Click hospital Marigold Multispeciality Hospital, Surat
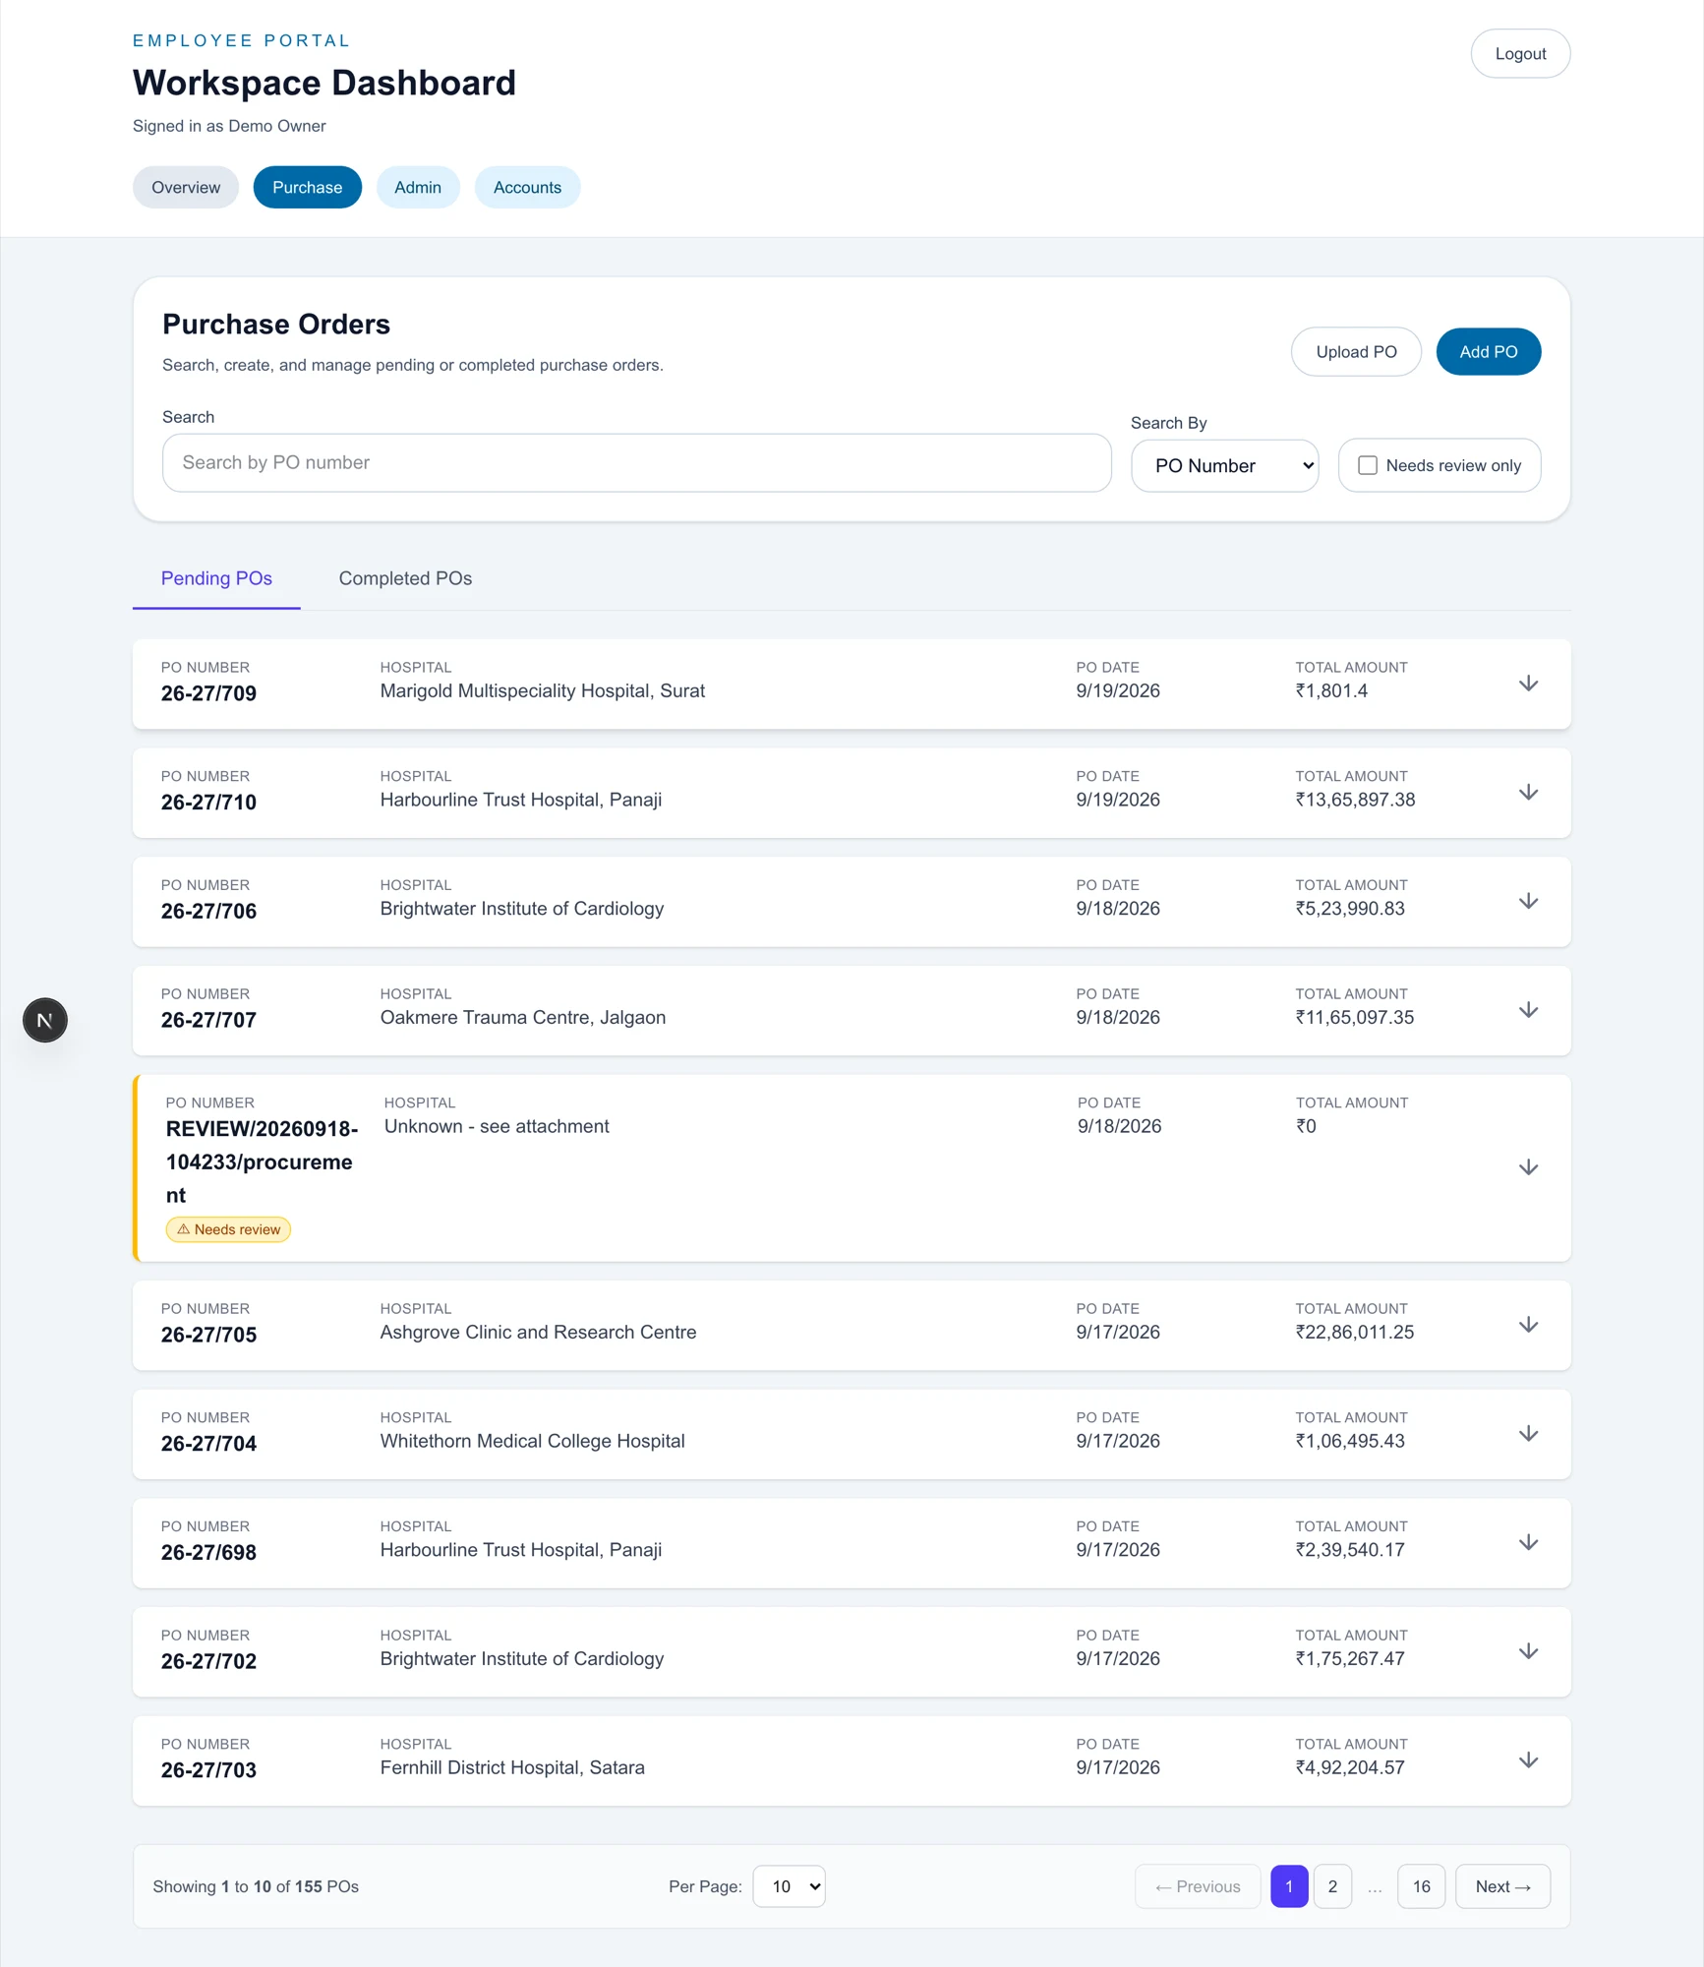Screen dimensions: 1704x1967 pos(543,690)
